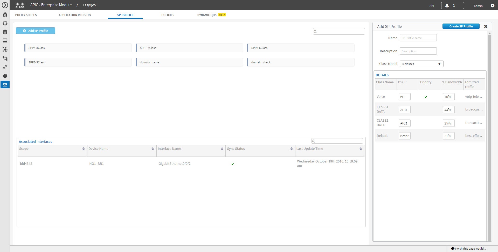Select the SP Profile tab
Image resolution: width=498 pixels, height=252 pixels.
click(x=125, y=15)
